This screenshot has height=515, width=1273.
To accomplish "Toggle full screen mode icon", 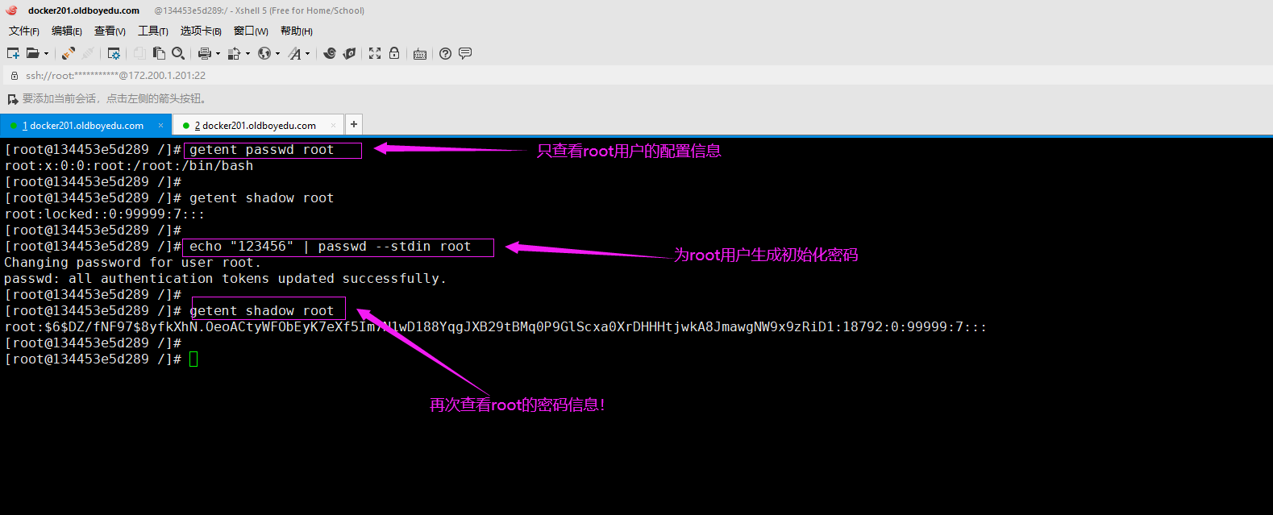I will click(375, 53).
